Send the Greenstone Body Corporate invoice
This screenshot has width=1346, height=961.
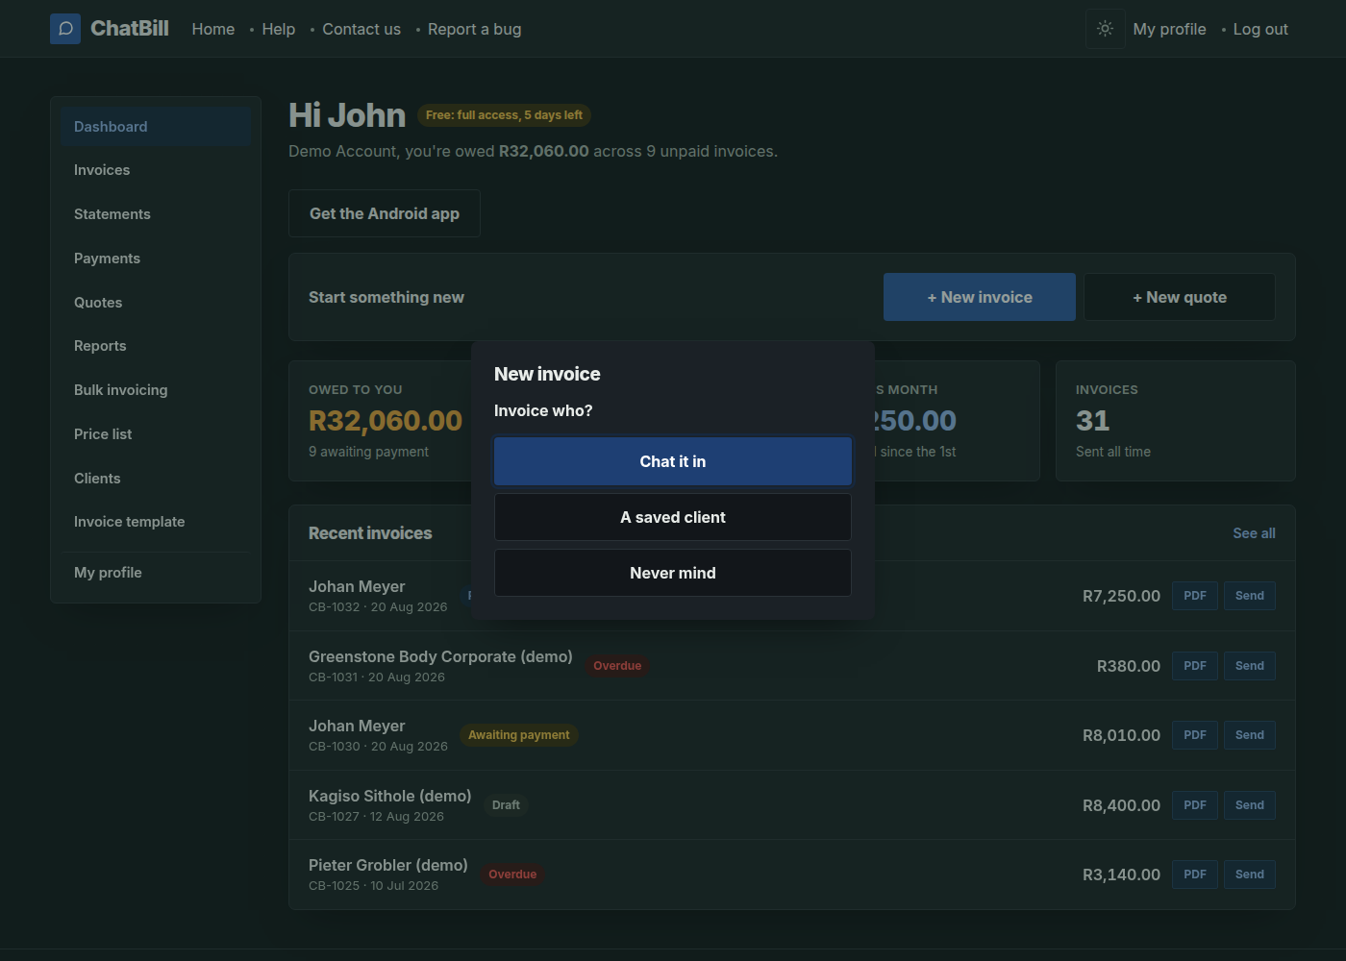(x=1250, y=666)
